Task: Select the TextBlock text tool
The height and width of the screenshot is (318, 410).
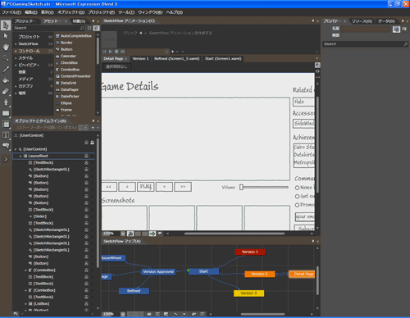Action: pos(6,135)
